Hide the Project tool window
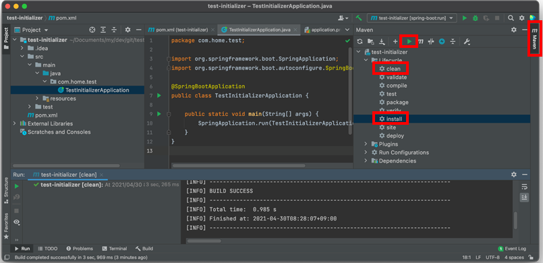Image resolution: width=543 pixels, height=263 pixels. [x=138, y=30]
